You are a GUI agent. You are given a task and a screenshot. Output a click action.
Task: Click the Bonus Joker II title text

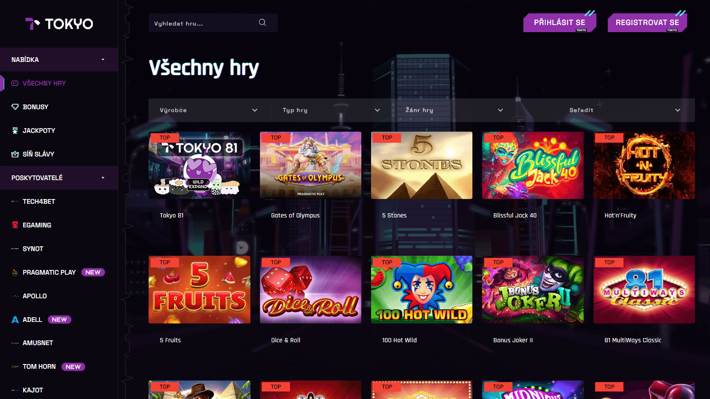click(x=513, y=340)
